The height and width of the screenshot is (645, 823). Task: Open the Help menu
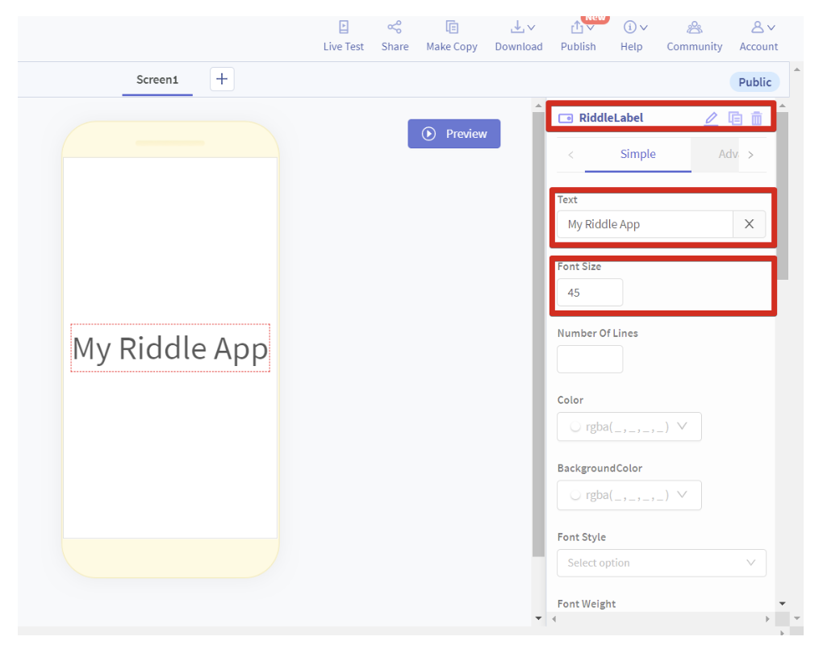click(x=632, y=35)
